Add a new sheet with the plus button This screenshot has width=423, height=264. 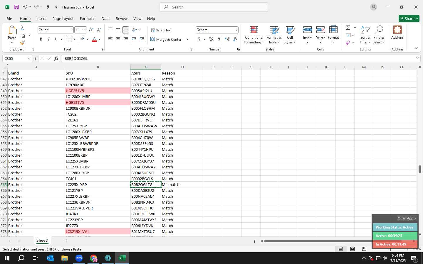pos(66,241)
